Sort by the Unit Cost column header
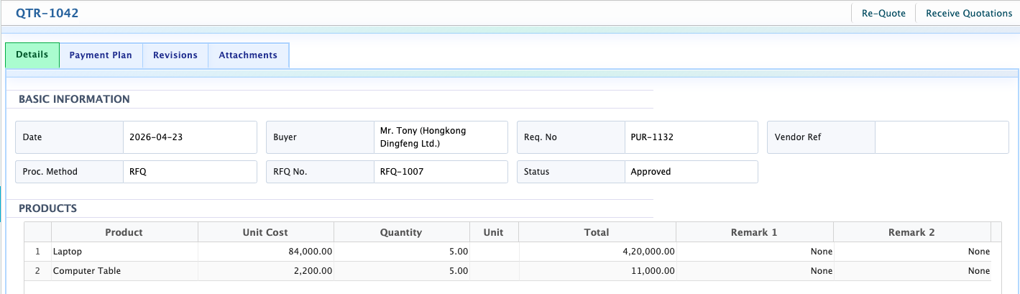Viewport: 1020px width, 294px height. coord(266,232)
